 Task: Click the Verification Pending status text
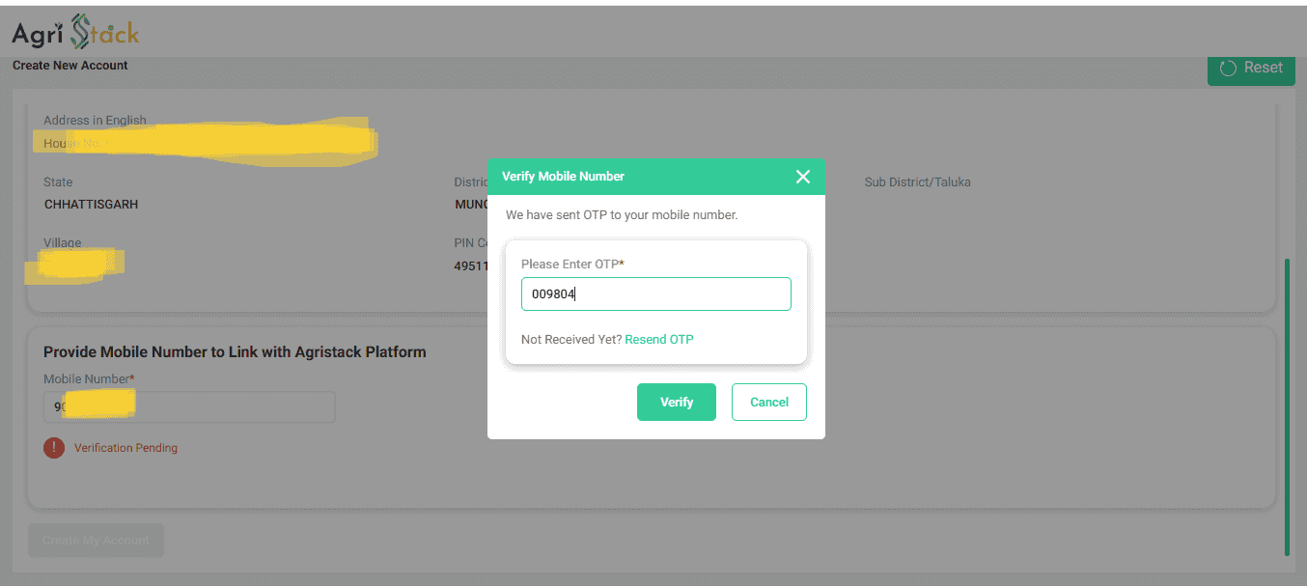[x=125, y=448]
